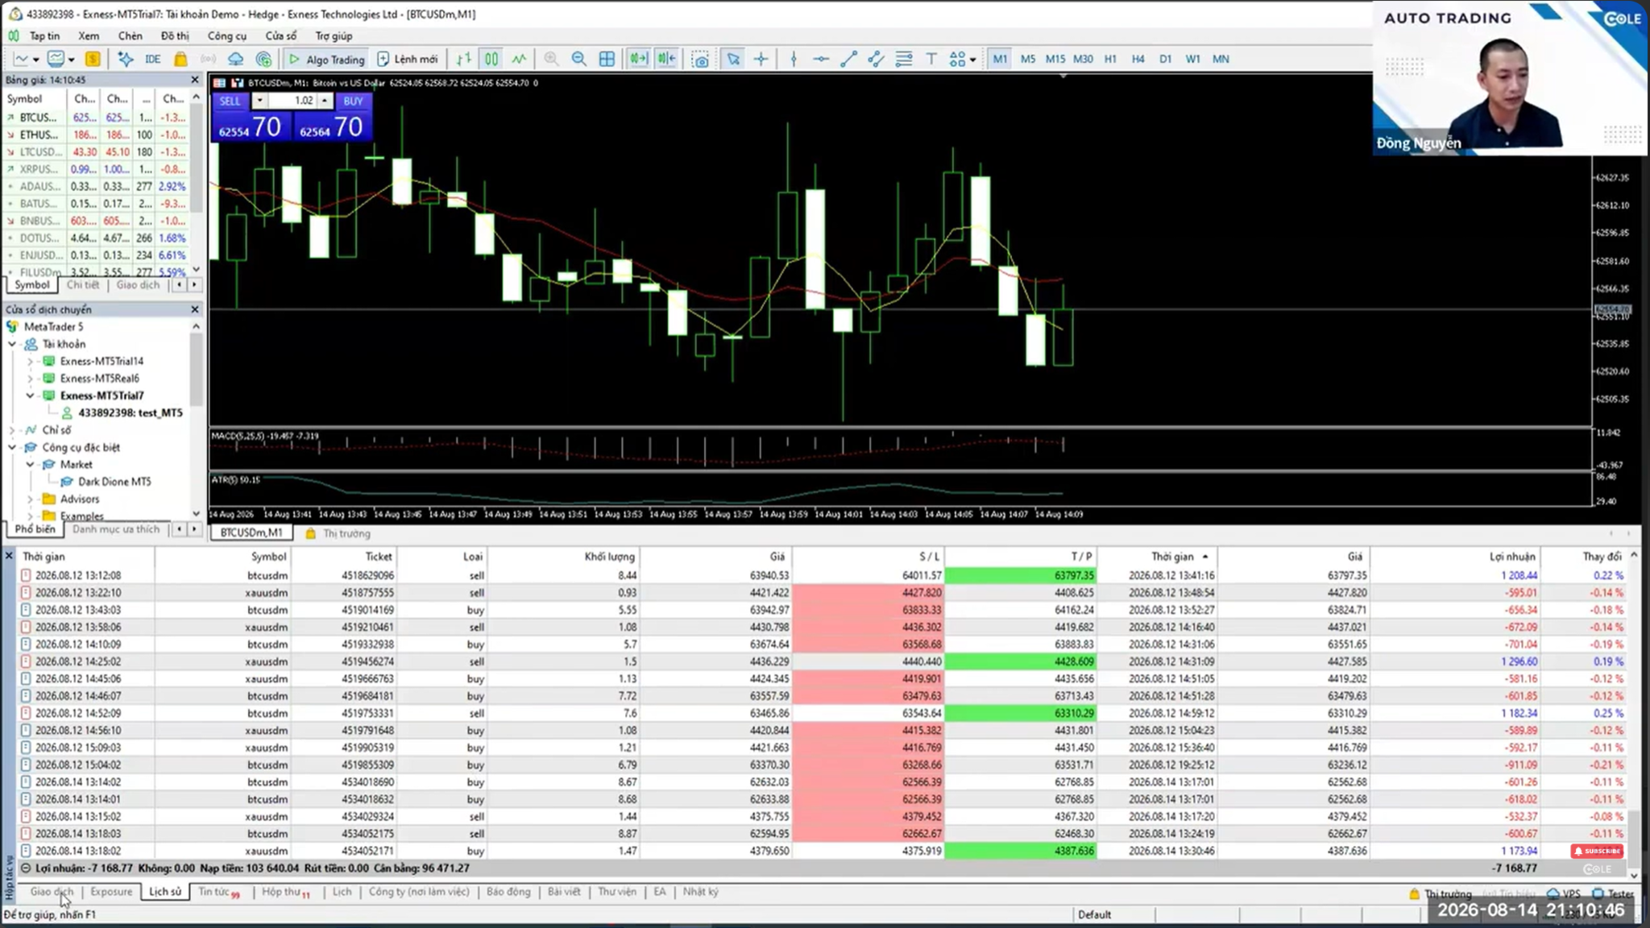The width and height of the screenshot is (1650, 928).
Task: Click the one-click volume field 1.02
Action: pos(293,101)
